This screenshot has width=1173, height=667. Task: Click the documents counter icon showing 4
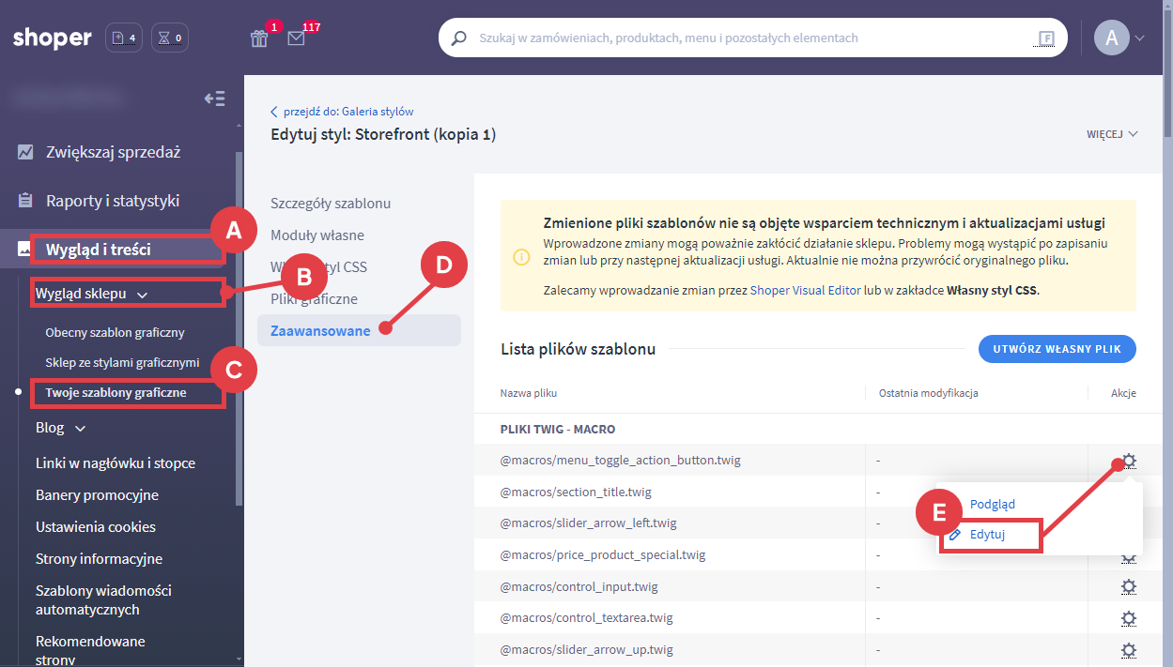[x=124, y=38]
